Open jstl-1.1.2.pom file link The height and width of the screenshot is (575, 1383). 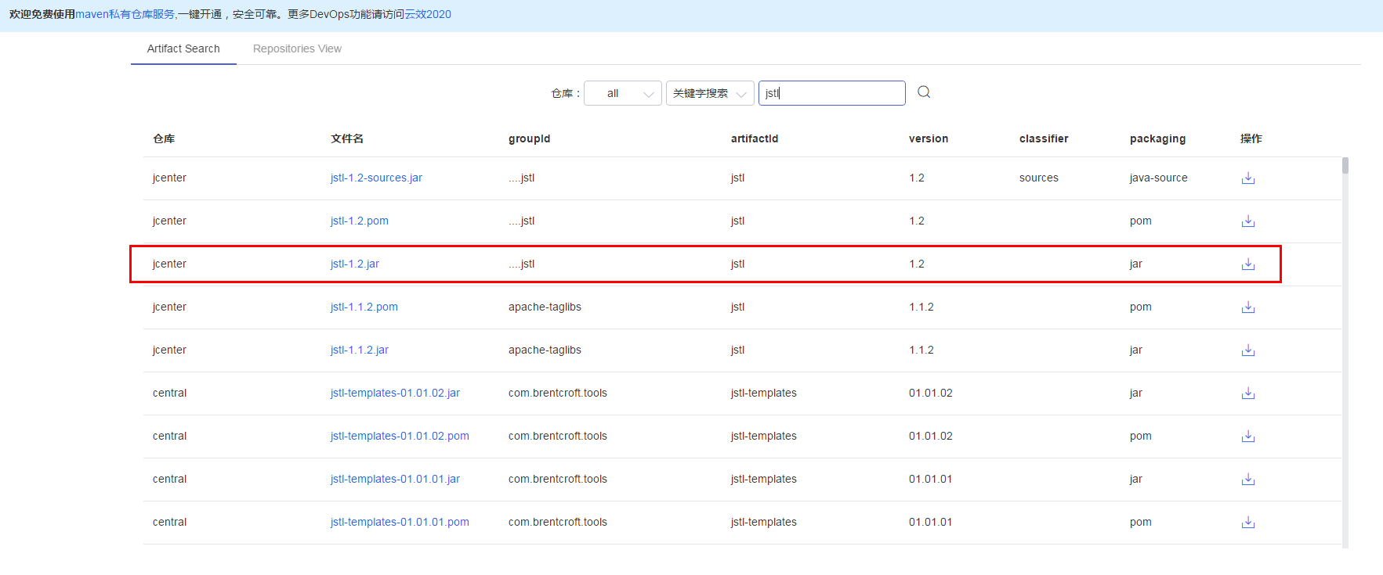tap(364, 307)
